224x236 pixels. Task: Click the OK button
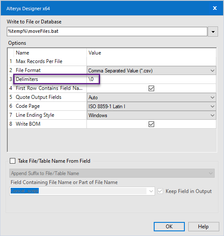pos(169,227)
